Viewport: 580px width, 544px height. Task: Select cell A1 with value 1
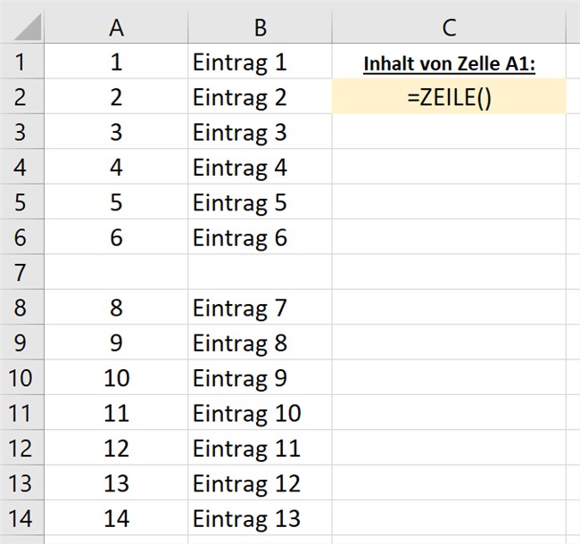pos(116,62)
